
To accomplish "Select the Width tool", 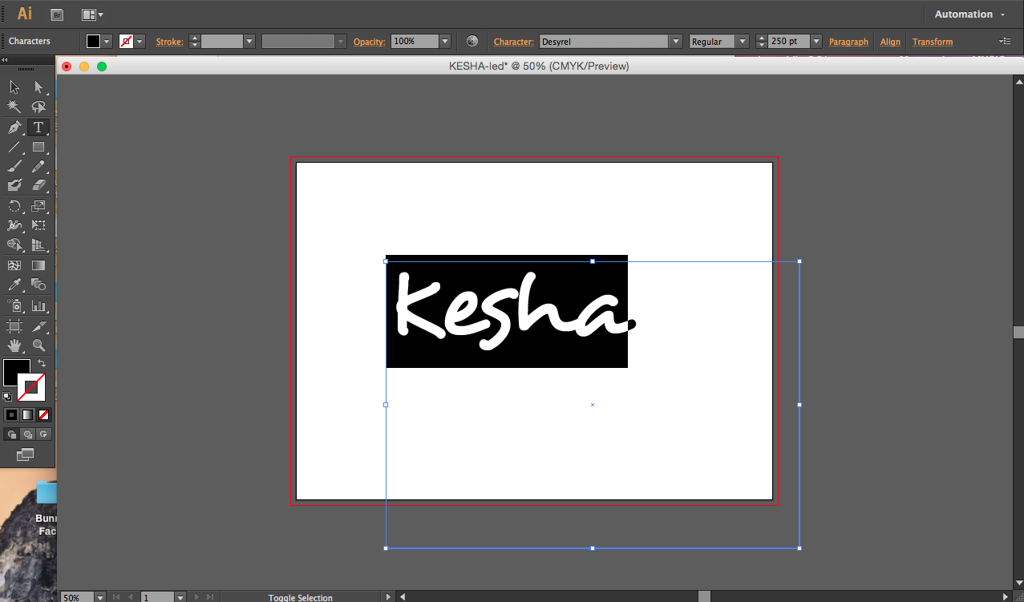I will coord(14,225).
